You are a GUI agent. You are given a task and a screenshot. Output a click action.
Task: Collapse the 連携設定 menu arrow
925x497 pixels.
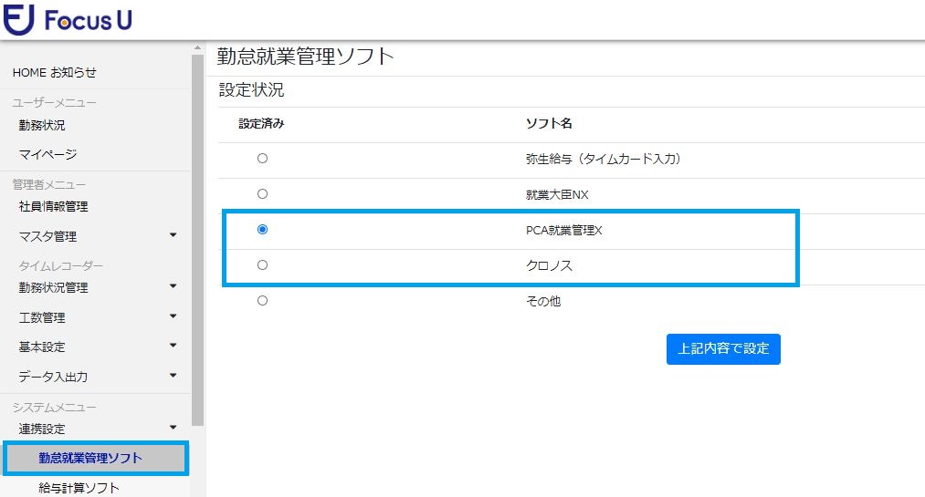[173, 428]
